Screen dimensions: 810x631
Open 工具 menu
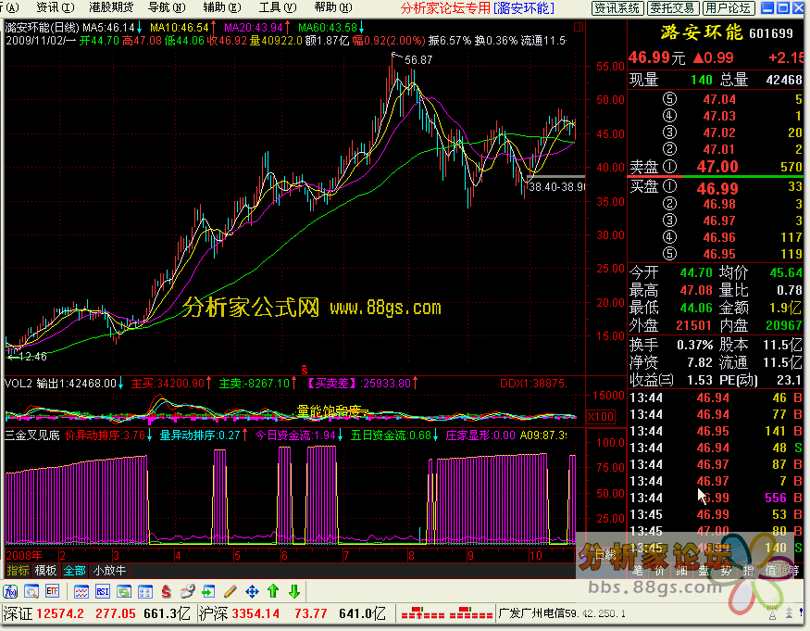coord(278,7)
